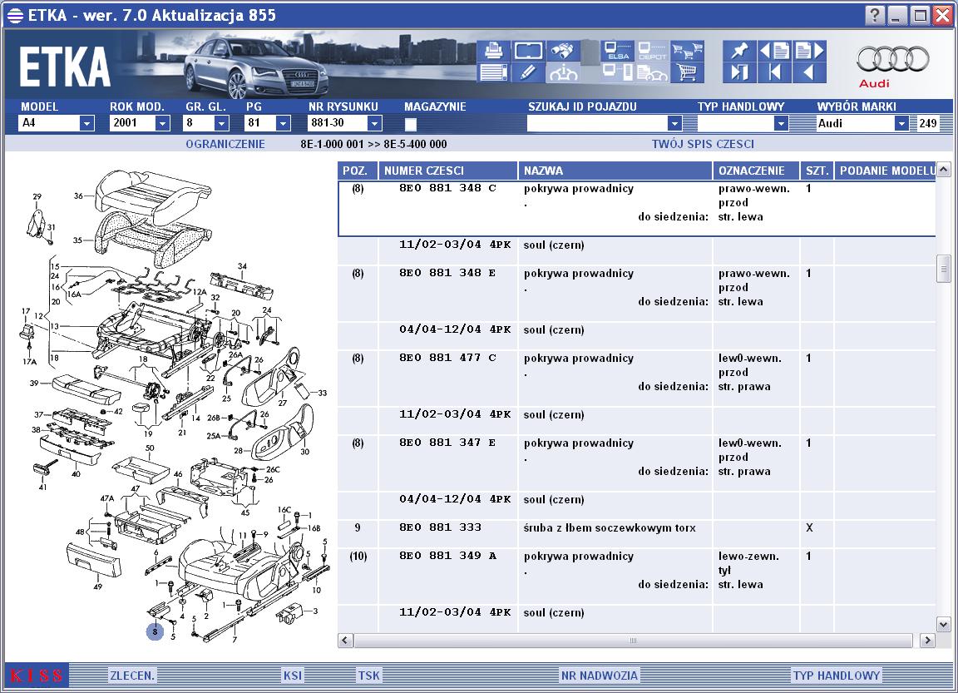Open the single shopping cart icon
This screenshot has width=958, height=693.
[688, 72]
